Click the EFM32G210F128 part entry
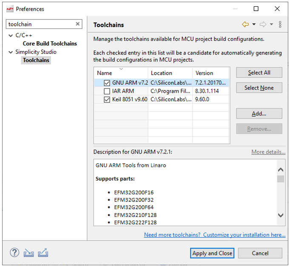The width and height of the screenshot is (290, 267). coord(135,215)
